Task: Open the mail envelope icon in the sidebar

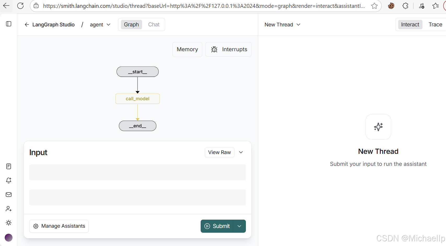Action: click(x=9, y=195)
